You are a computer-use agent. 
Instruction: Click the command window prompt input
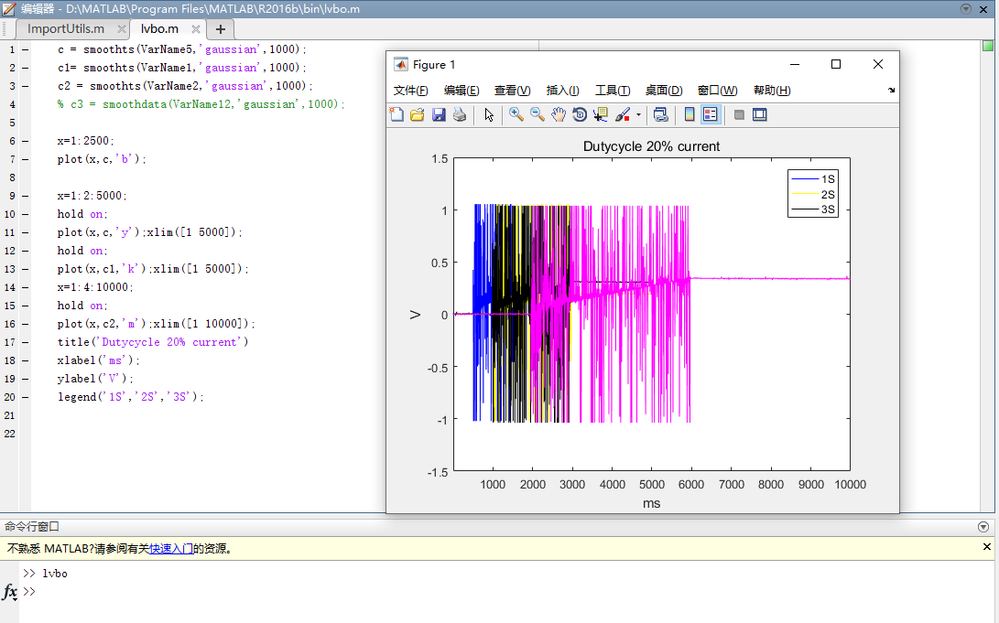point(510,592)
